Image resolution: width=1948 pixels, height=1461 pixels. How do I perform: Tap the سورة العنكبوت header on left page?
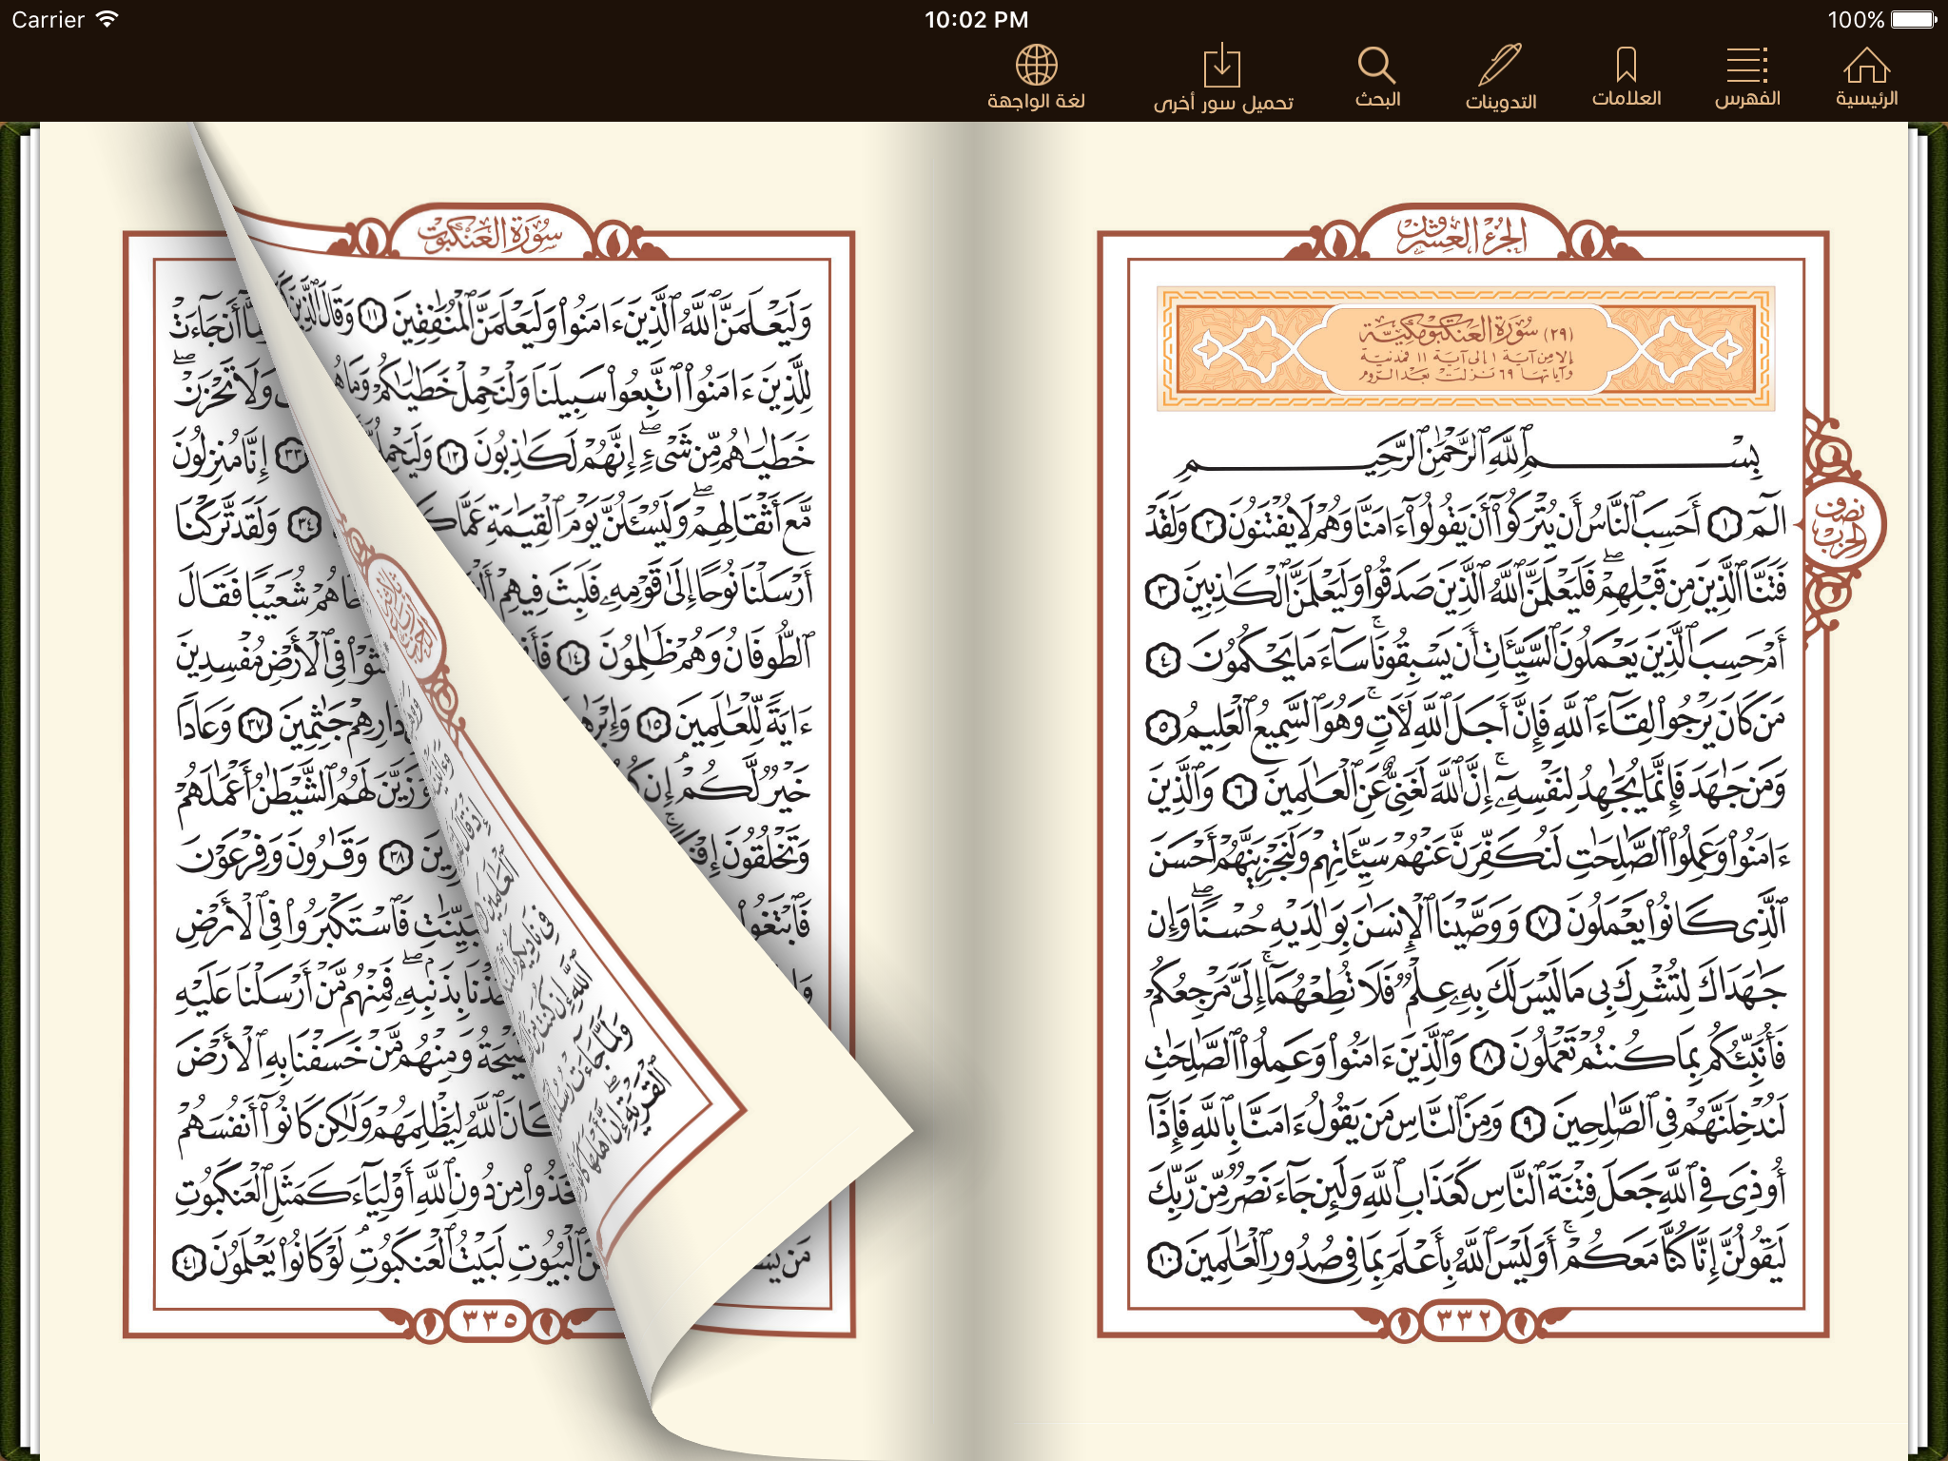pos(489,234)
